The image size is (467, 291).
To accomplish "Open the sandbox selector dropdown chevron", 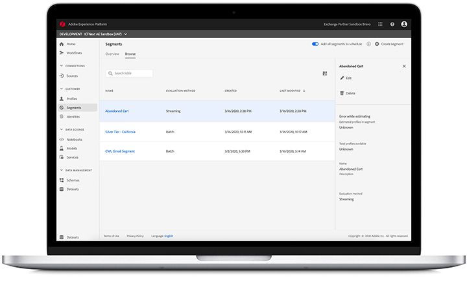I will [x=126, y=34].
